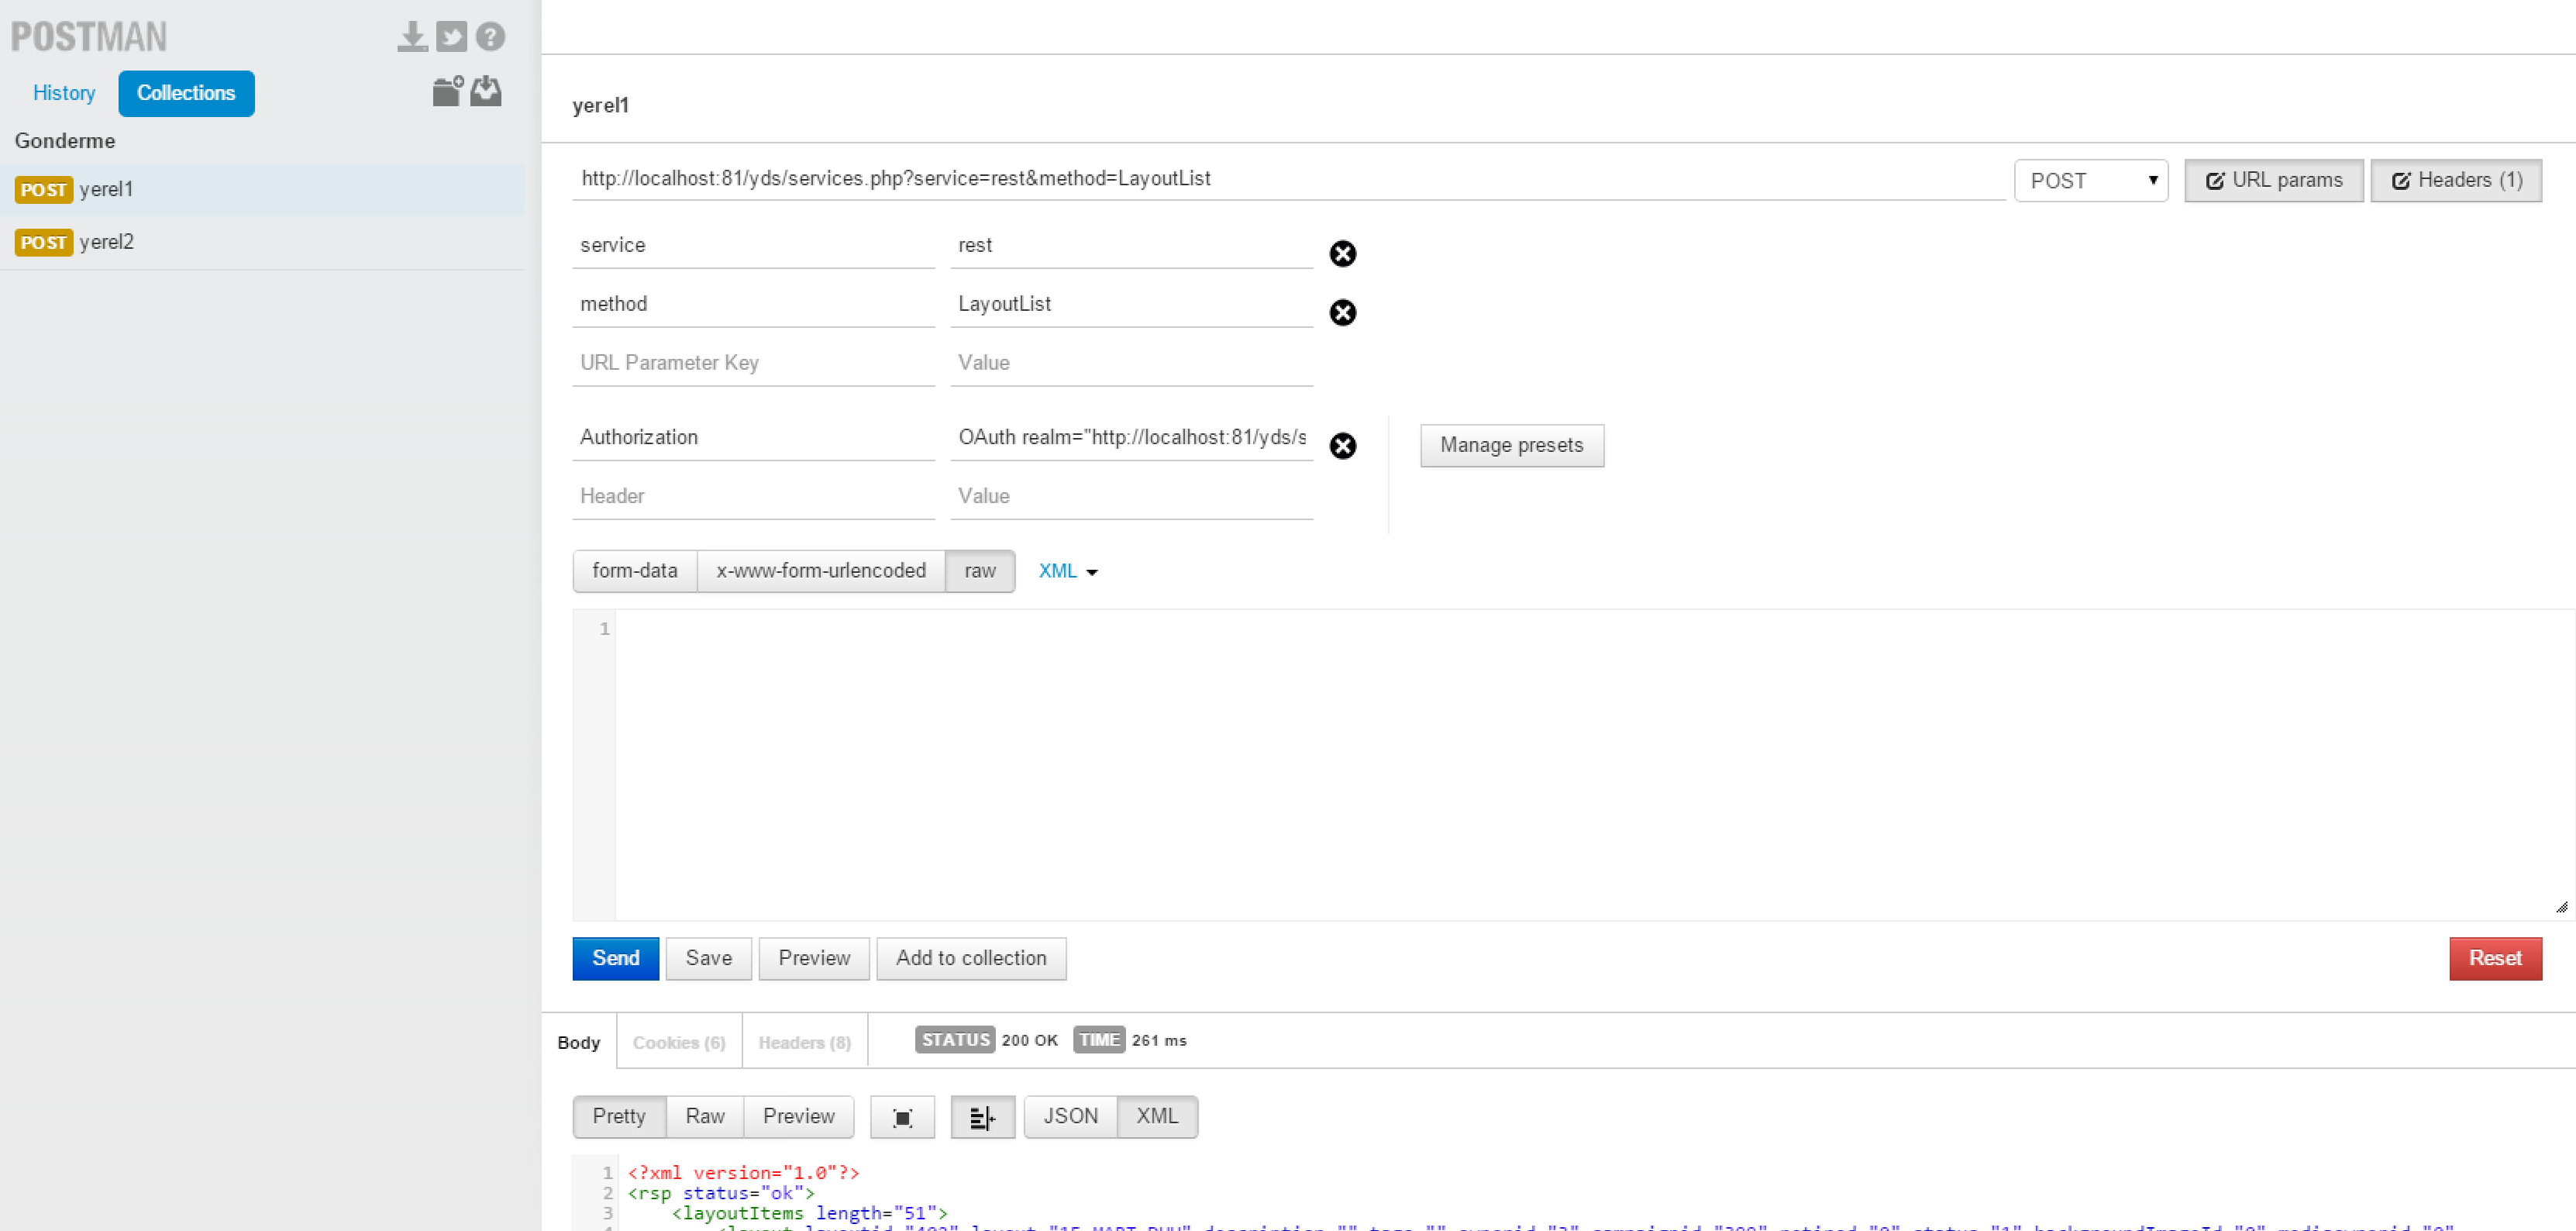Viewport: 2576px width, 1231px height.
Task: Click the 200 OK status text
Action: click(1029, 1041)
